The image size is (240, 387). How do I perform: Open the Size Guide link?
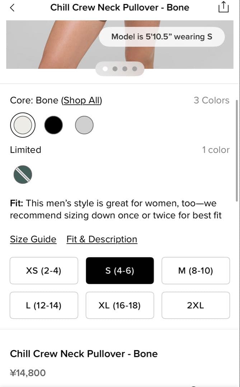click(33, 239)
